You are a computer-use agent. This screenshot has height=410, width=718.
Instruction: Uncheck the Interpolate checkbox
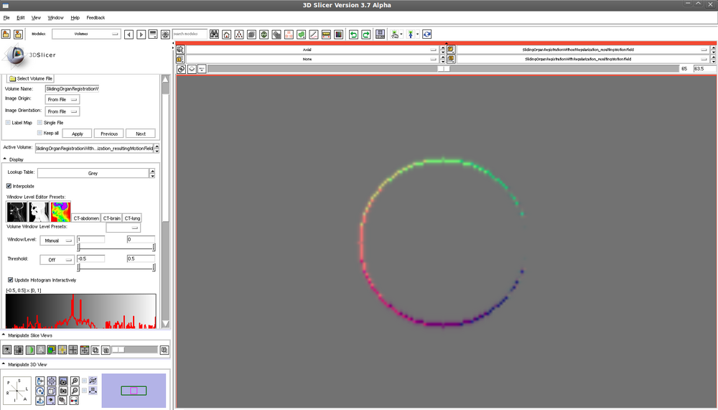(x=9, y=186)
